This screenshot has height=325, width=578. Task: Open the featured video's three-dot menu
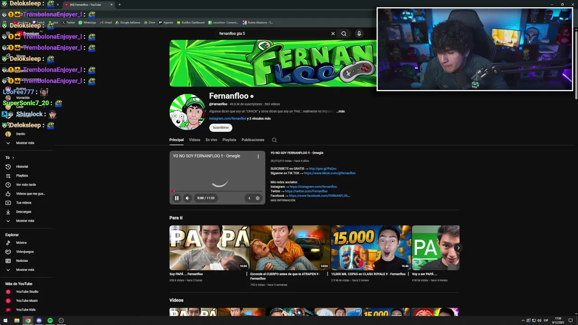[x=258, y=156]
